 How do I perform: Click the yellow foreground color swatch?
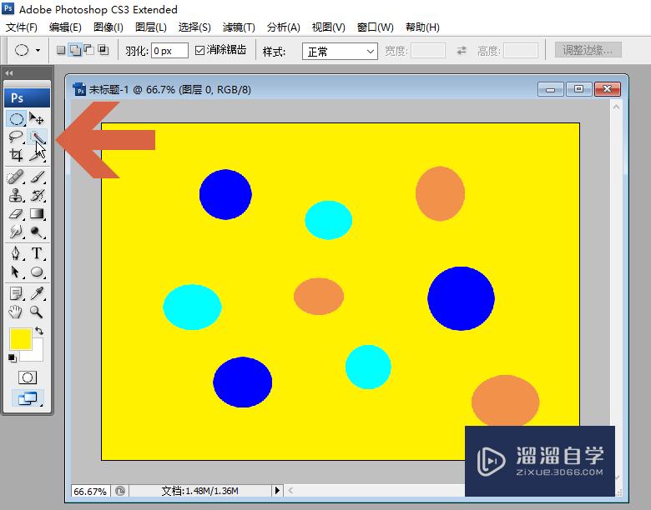tap(20, 339)
